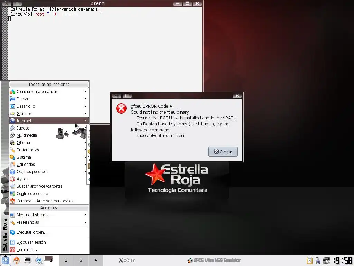Click the Utilidades tools icon
This screenshot has width=354, height=266.
pos(12,165)
